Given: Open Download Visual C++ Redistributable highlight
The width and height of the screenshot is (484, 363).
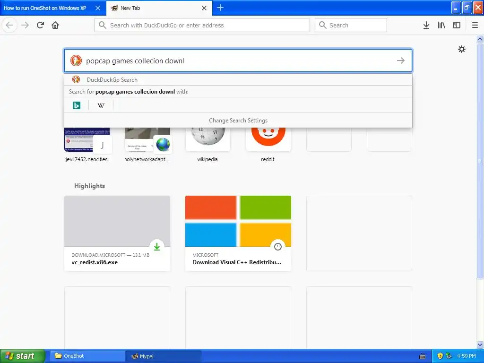Looking at the screenshot, I should (238, 233).
